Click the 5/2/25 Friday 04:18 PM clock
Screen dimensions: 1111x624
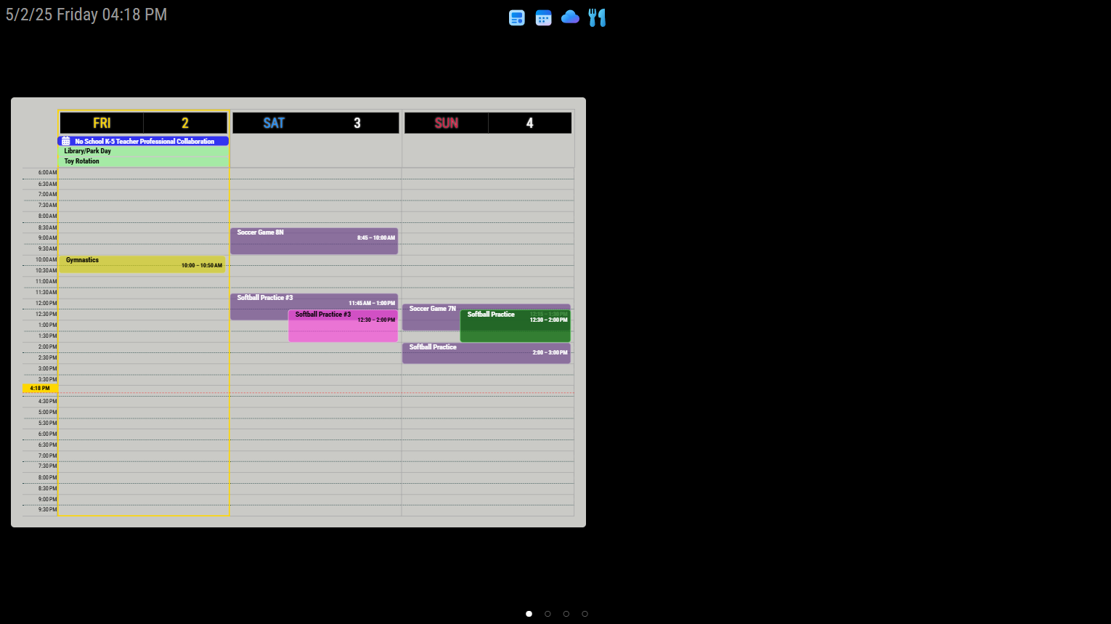(86, 15)
